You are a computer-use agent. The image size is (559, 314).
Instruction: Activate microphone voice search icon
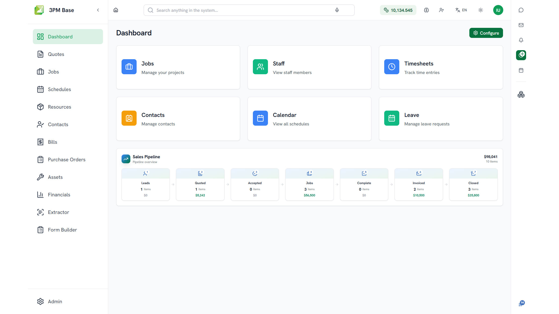pos(337,10)
